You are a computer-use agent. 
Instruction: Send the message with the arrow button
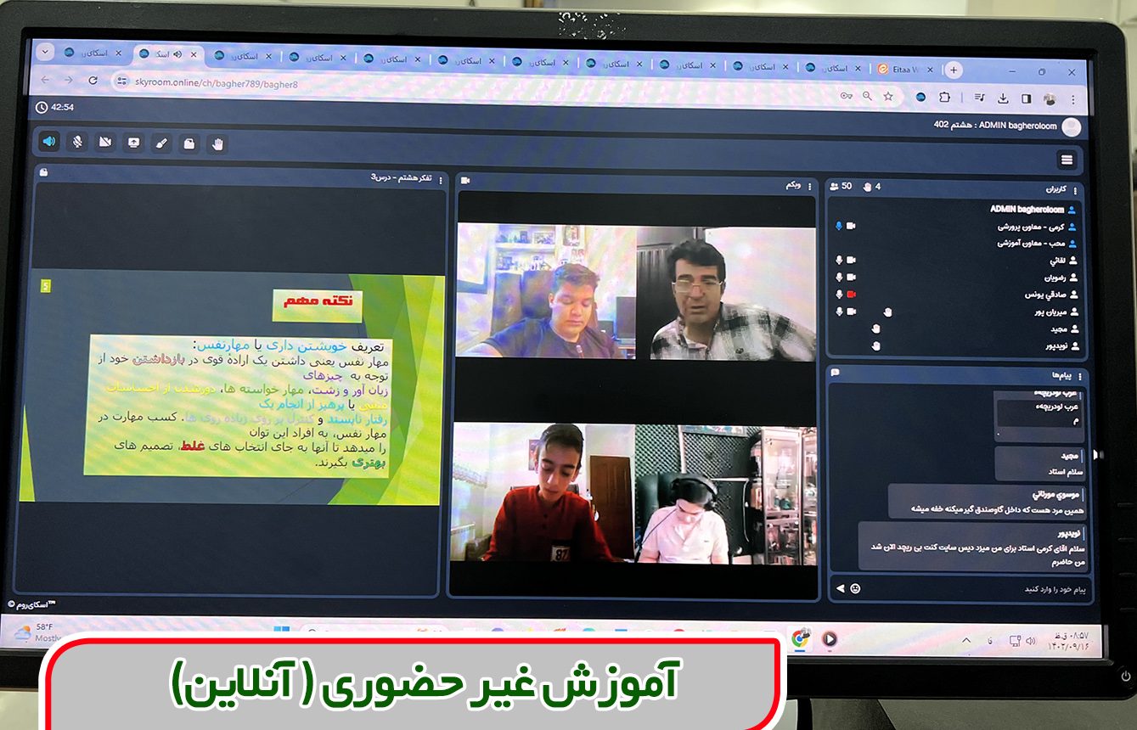coord(841,587)
